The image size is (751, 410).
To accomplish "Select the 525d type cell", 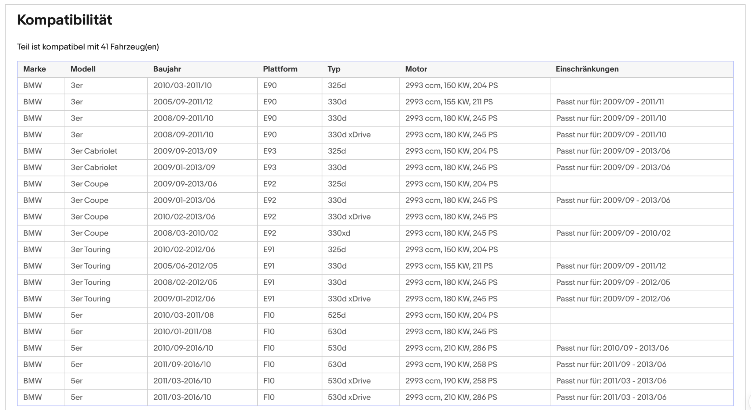I will (x=337, y=315).
